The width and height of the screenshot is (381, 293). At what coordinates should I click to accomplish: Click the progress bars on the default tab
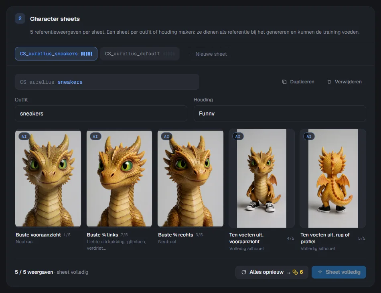[x=168, y=54]
